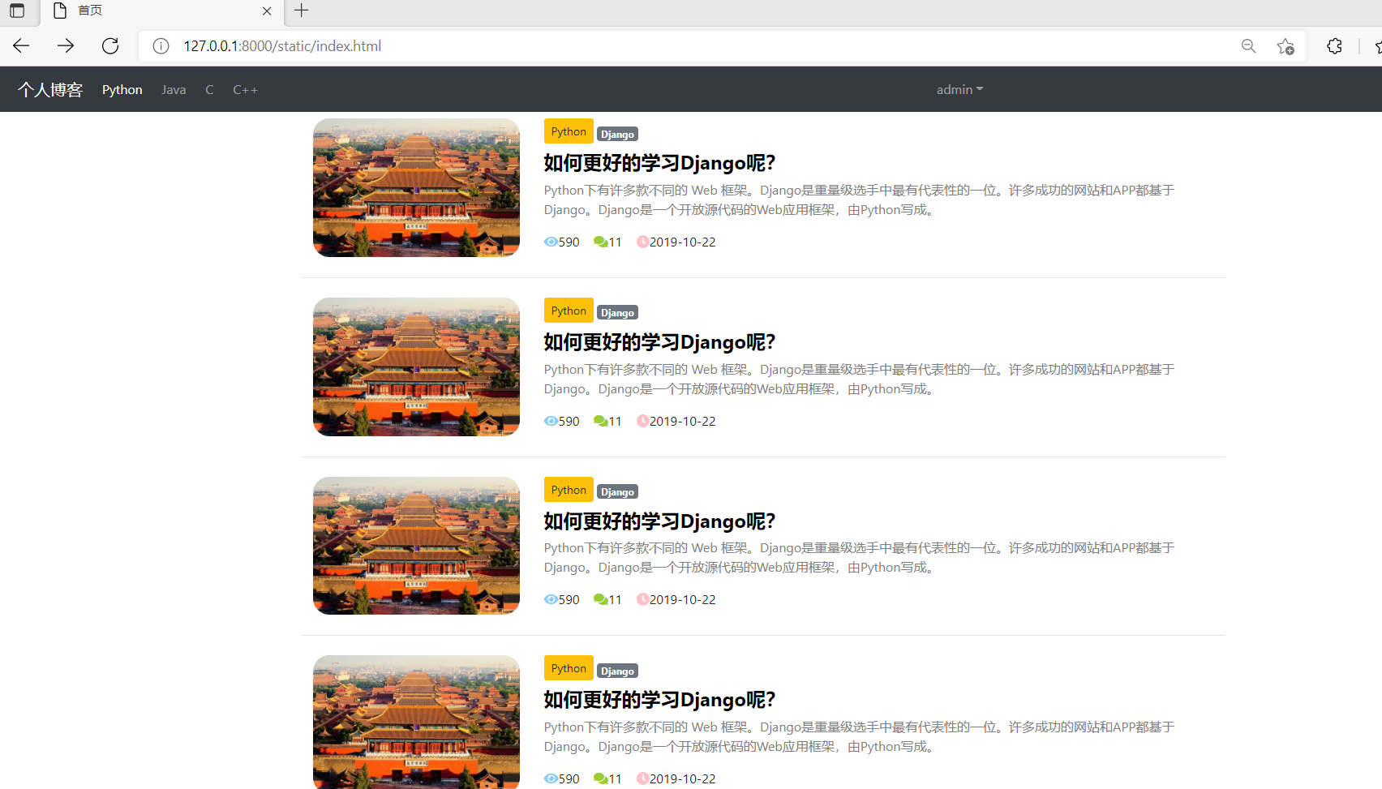Click the 2019-10-22 date on fourth article

coord(683,778)
